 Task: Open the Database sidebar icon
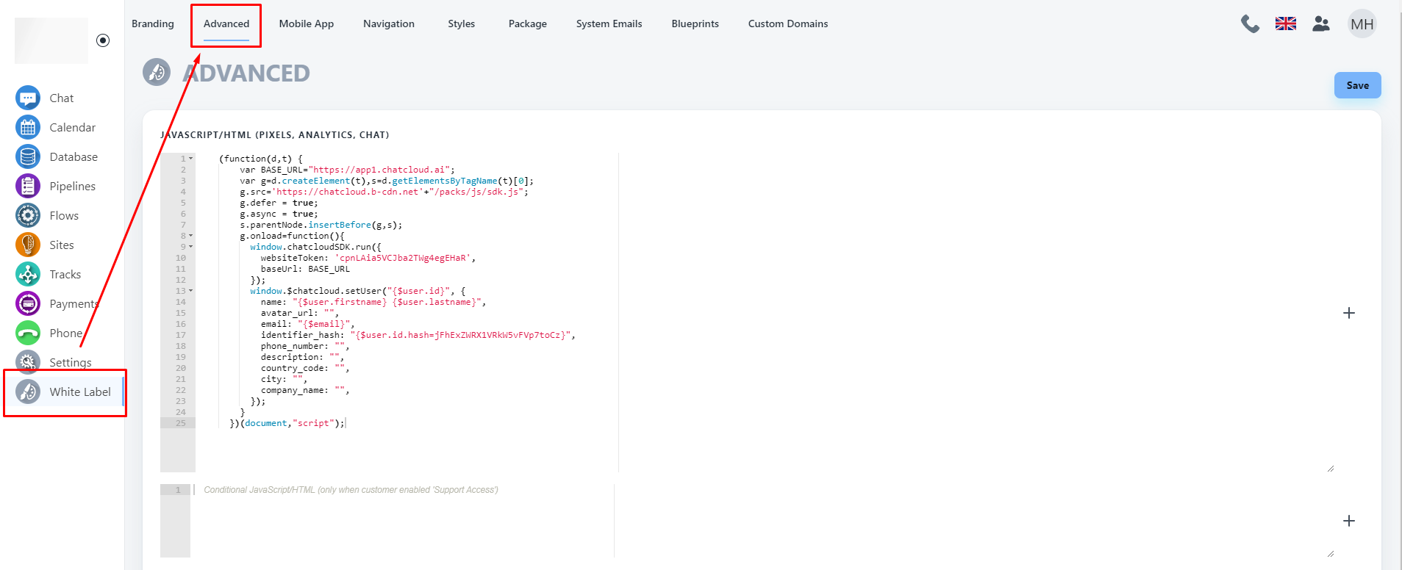[x=28, y=156]
